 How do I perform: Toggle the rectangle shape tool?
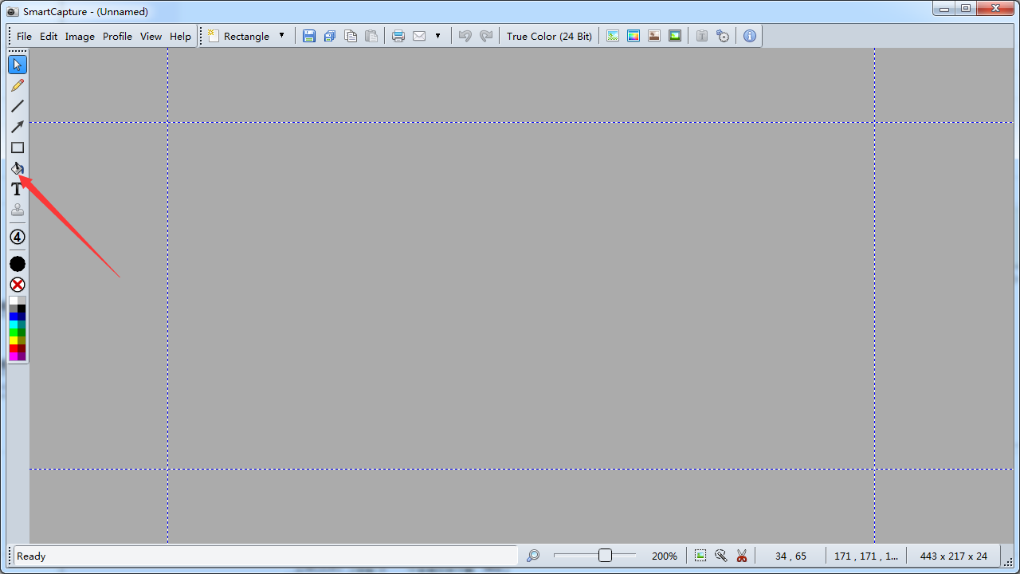(17, 147)
